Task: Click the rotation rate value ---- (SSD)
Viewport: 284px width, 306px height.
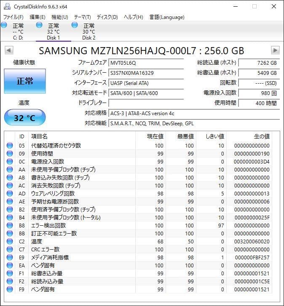Action: [259, 83]
